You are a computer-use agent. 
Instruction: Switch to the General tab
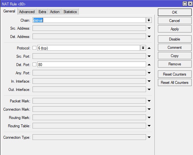coord(9,11)
